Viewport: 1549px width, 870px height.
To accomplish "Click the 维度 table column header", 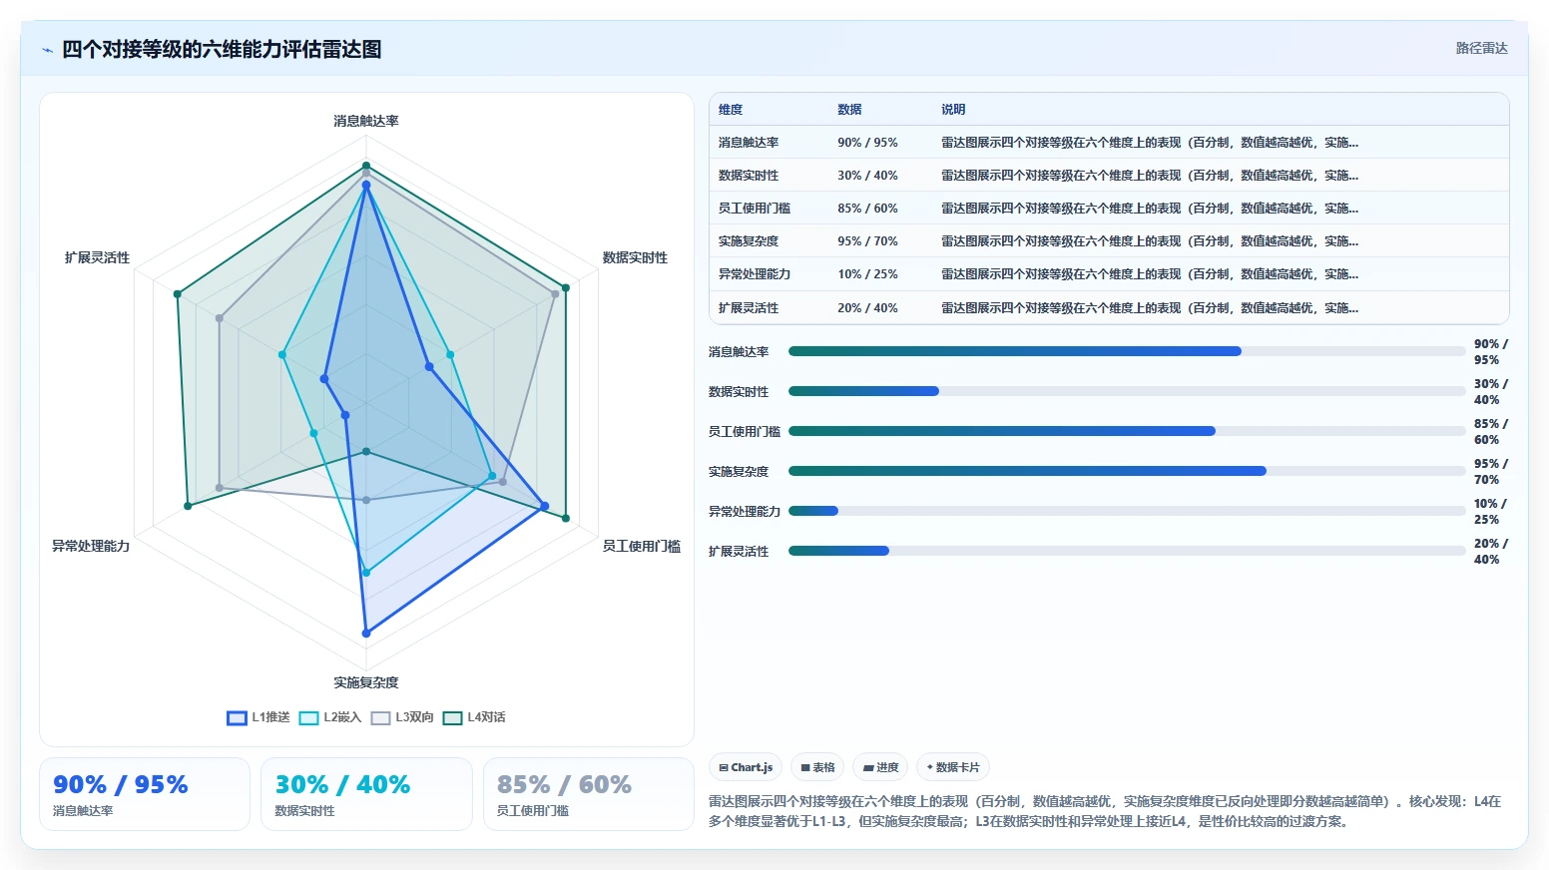I will 731,110.
